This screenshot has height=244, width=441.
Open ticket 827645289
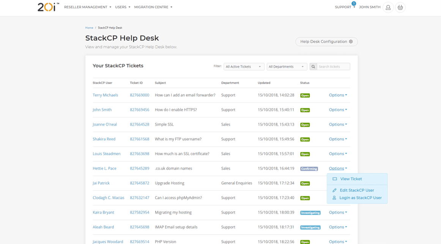click(140, 169)
